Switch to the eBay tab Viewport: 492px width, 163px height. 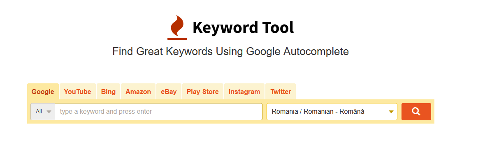point(169,92)
